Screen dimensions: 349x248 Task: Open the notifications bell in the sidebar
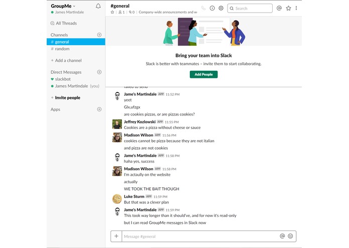click(98, 6)
